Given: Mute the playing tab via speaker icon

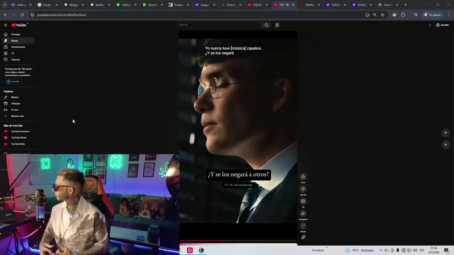Looking at the screenshot, I should tap(287, 5).
